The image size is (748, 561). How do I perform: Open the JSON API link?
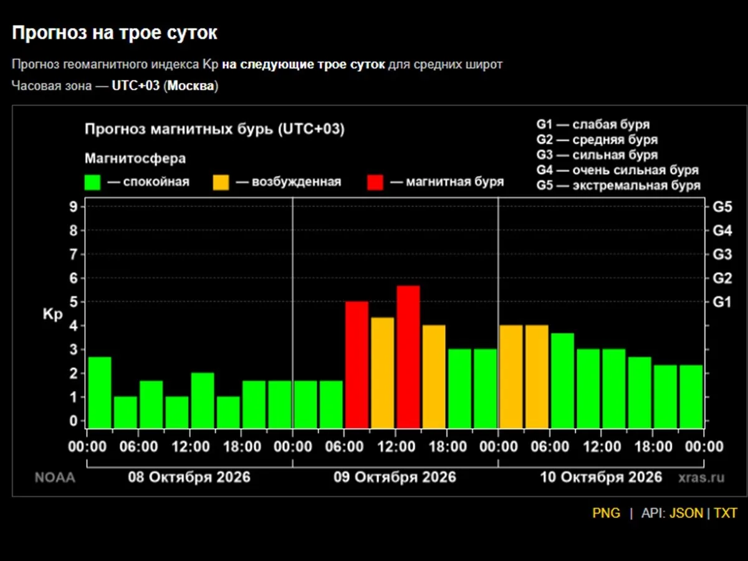[686, 513]
